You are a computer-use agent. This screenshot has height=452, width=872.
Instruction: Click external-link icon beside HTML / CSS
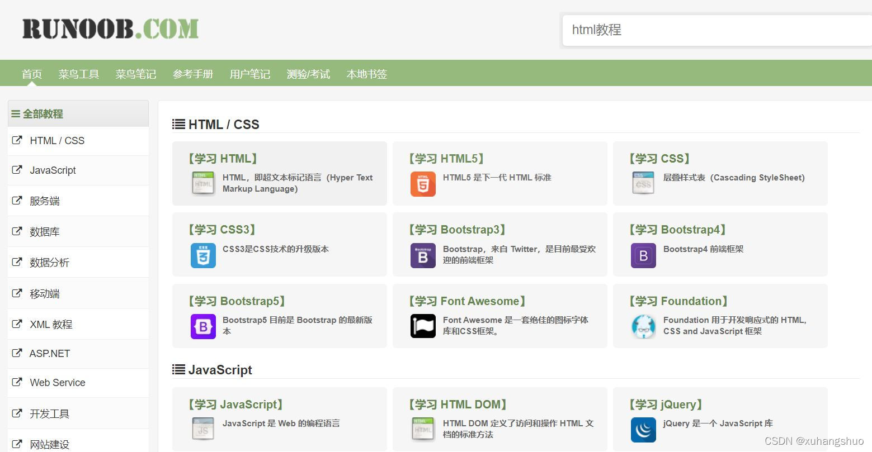point(17,140)
